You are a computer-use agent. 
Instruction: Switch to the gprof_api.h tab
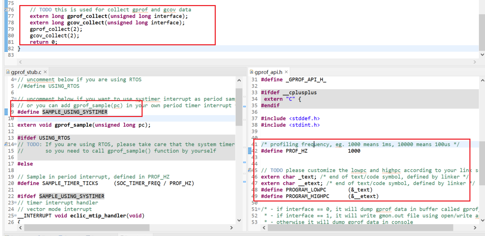(269, 72)
